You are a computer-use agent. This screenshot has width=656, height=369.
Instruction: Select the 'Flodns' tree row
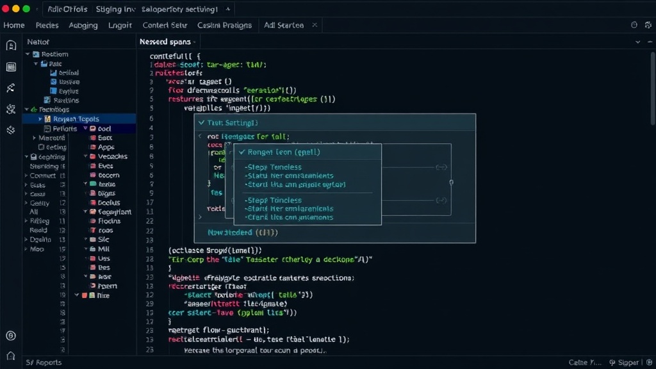pos(109,221)
